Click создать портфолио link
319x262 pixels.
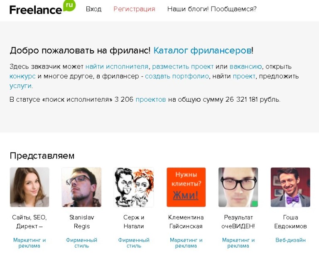[177, 76]
